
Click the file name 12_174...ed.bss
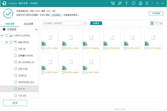[113, 48]
